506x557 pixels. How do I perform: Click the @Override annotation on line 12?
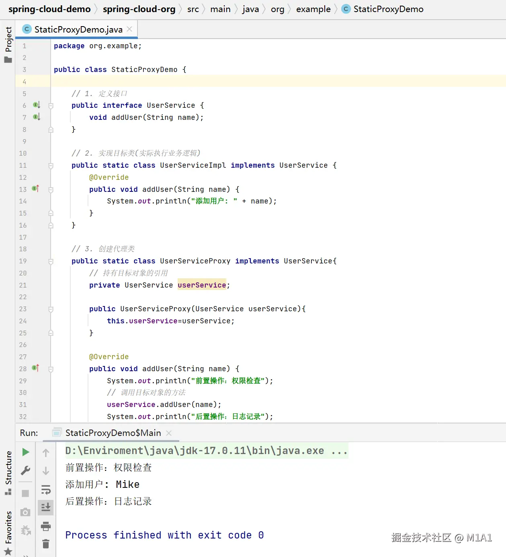click(x=109, y=177)
